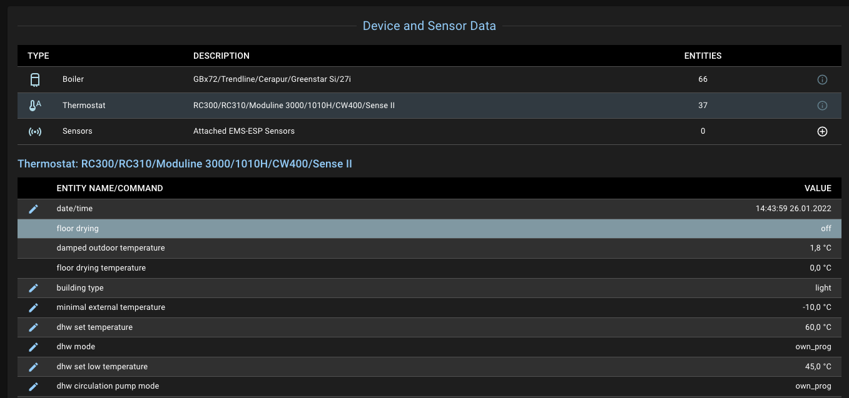
Task: Edit the minimal external temperature value
Action: point(33,307)
